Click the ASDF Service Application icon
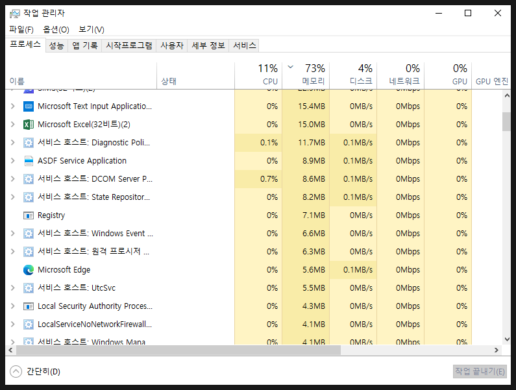Screen dimensions: 516x390 point(29,161)
